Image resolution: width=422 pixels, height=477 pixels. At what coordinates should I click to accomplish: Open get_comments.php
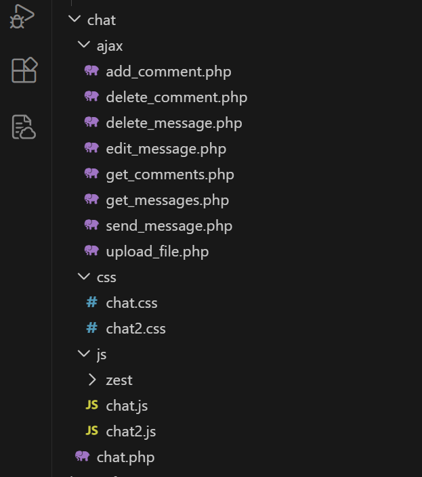click(x=170, y=174)
